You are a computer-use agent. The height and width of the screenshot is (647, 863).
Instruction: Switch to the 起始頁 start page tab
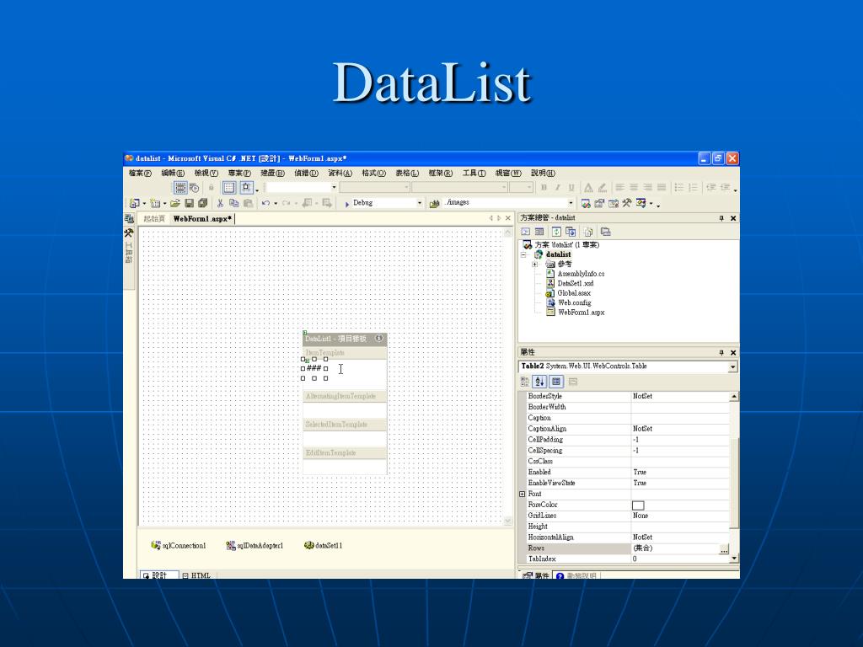click(x=154, y=219)
